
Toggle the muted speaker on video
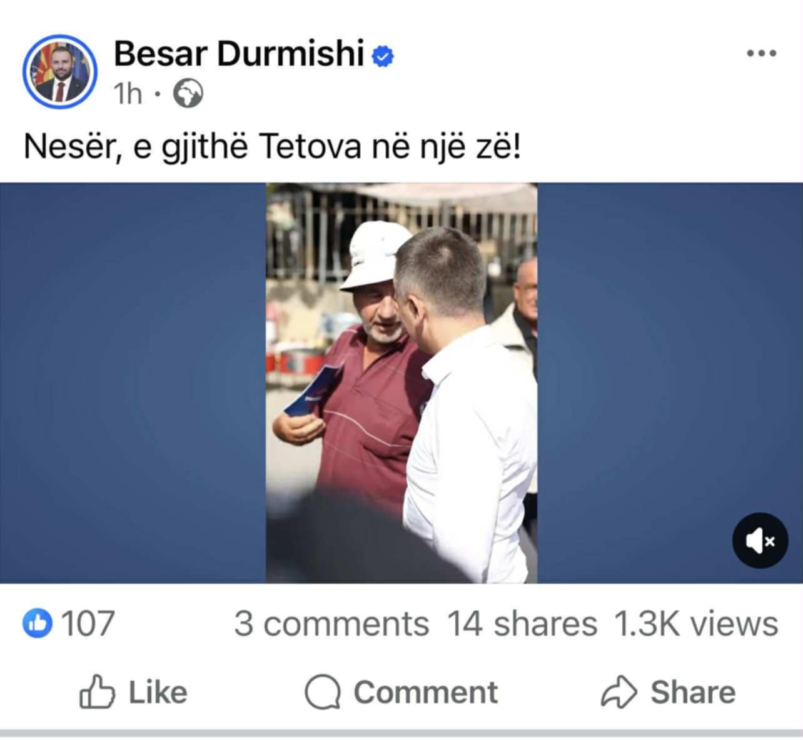760,540
